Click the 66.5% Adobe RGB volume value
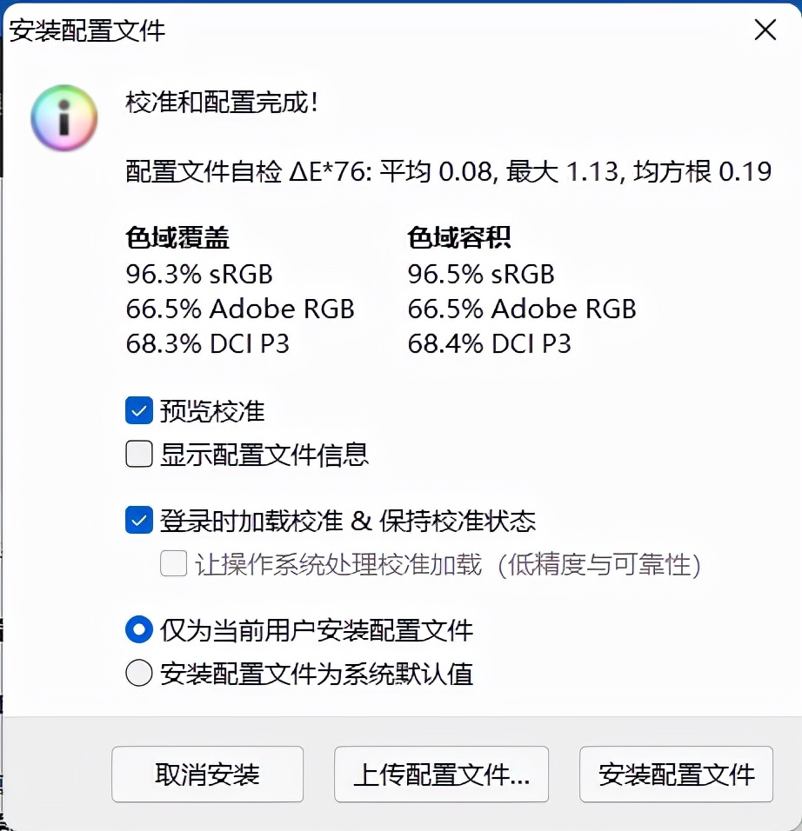 point(522,309)
